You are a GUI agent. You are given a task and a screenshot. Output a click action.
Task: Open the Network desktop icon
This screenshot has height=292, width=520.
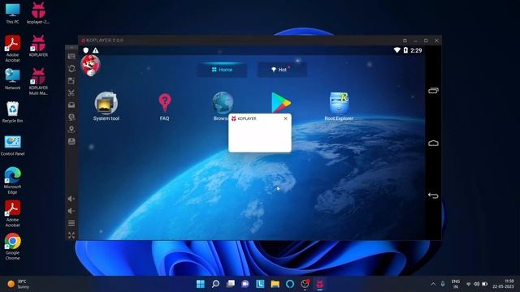13,79
